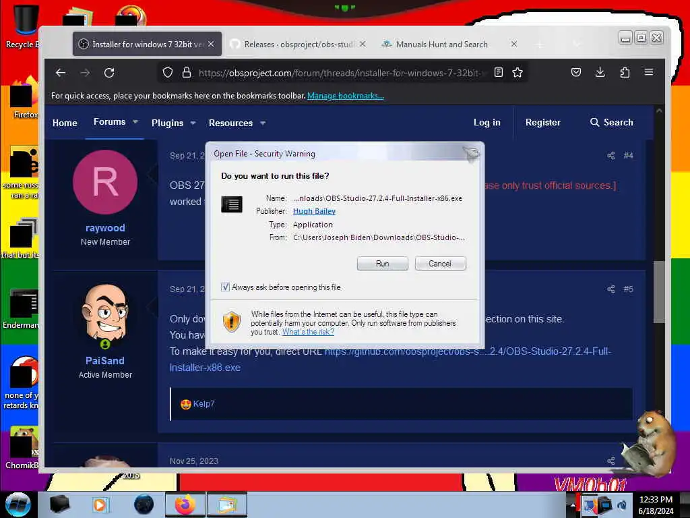690x518 pixels.
Task: Open Resources nav item
Action: [230, 123]
